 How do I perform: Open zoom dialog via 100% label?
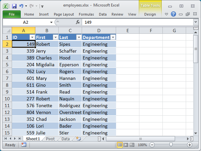(x=142, y=145)
